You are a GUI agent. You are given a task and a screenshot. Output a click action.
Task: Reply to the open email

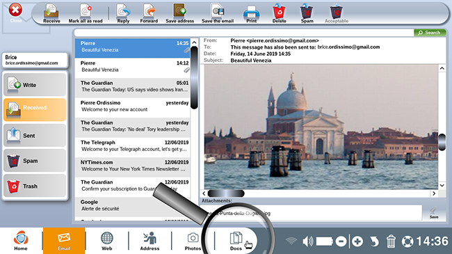tap(123, 13)
